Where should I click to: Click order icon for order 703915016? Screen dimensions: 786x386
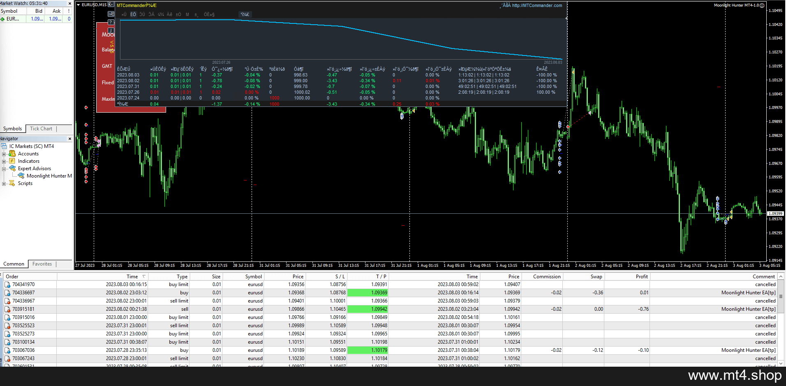(x=7, y=317)
